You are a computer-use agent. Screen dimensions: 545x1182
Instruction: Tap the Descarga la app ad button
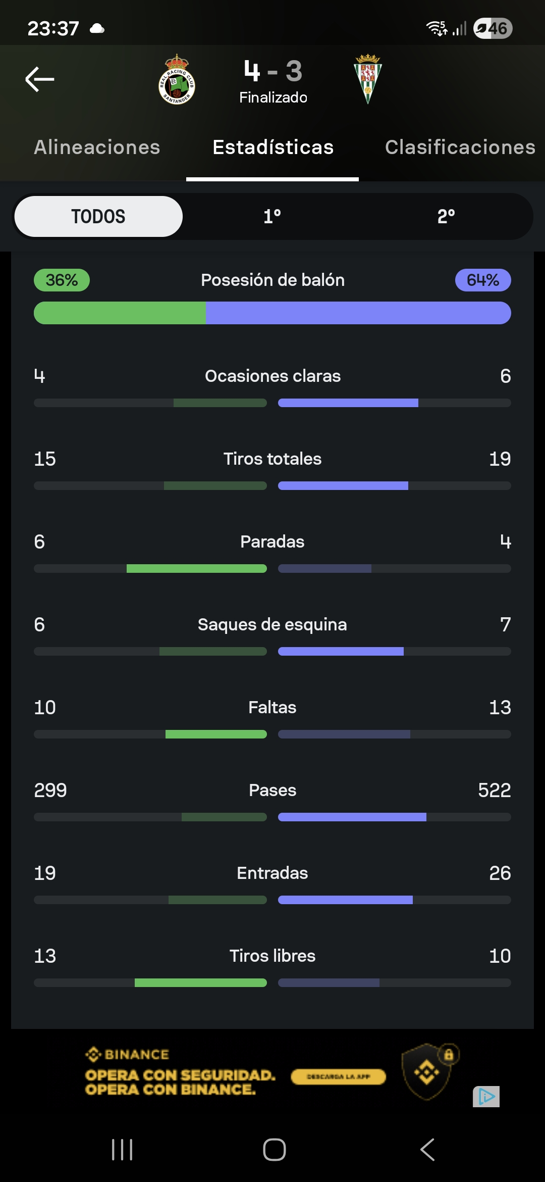(338, 1077)
